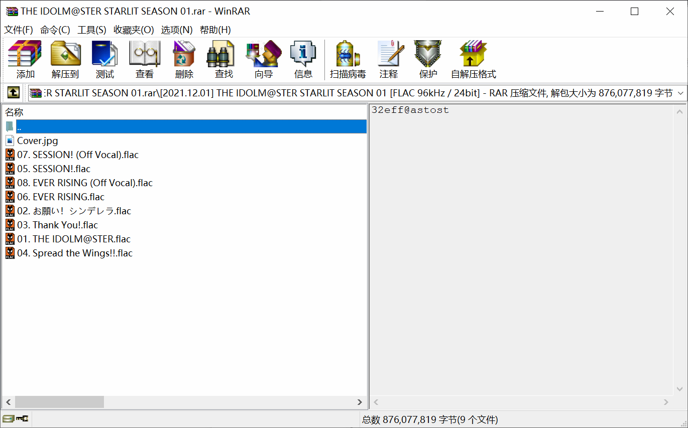Go up one folder level arrow button

[14, 93]
